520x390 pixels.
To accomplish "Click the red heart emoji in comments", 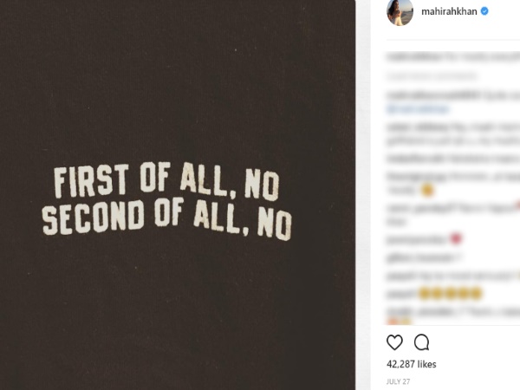I will click(x=456, y=238).
